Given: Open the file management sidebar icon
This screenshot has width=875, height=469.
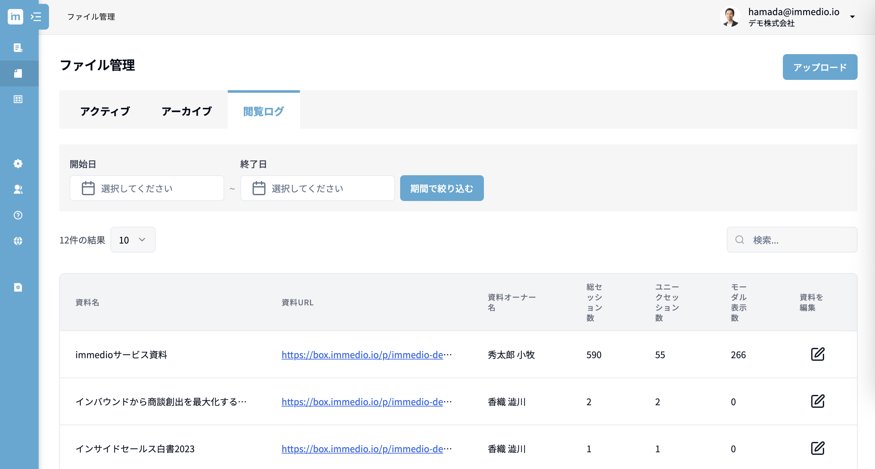Looking at the screenshot, I should [x=18, y=73].
